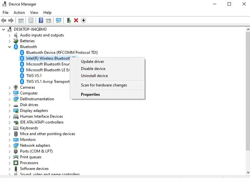Image resolution: width=250 pixels, height=178 pixels.
Task: Open the File menu
Action: pos(6,13)
